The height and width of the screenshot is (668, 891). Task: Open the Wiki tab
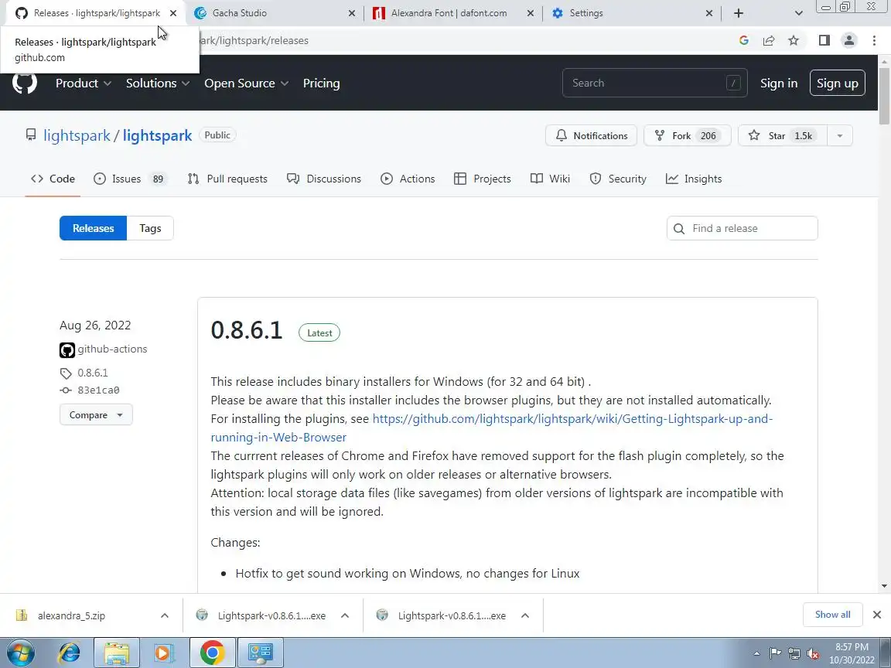coord(550,179)
